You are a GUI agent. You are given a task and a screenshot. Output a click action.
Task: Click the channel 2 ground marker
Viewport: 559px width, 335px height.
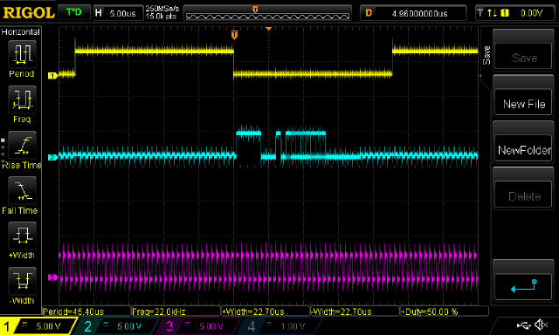[52, 157]
